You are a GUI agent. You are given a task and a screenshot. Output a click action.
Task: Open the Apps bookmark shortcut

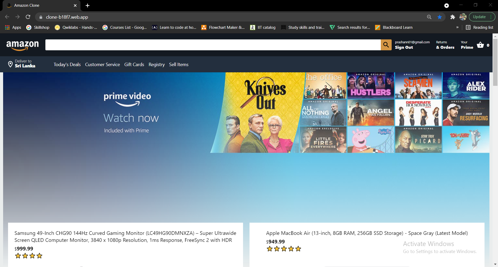point(13,27)
